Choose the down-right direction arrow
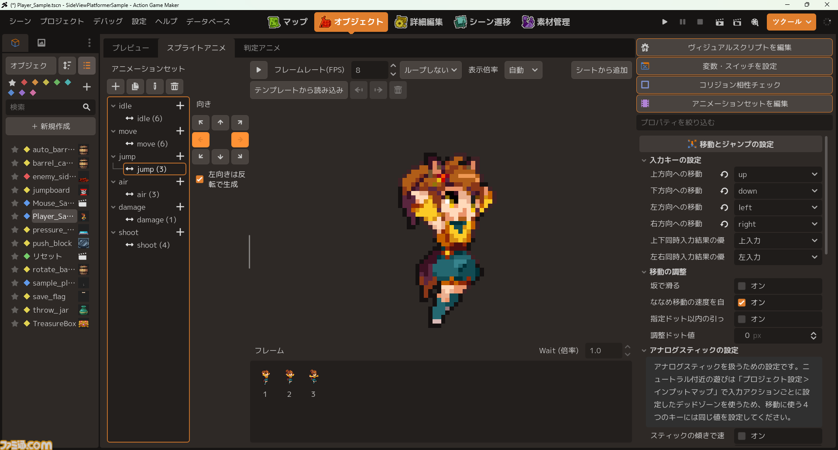Image resolution: width=838 pixels, height=450 pixels. click(240, 156)
